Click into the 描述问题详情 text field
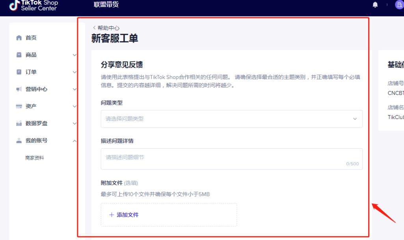Image resolution: width=404 pixels, height=240 pixels. click(231, 159)
